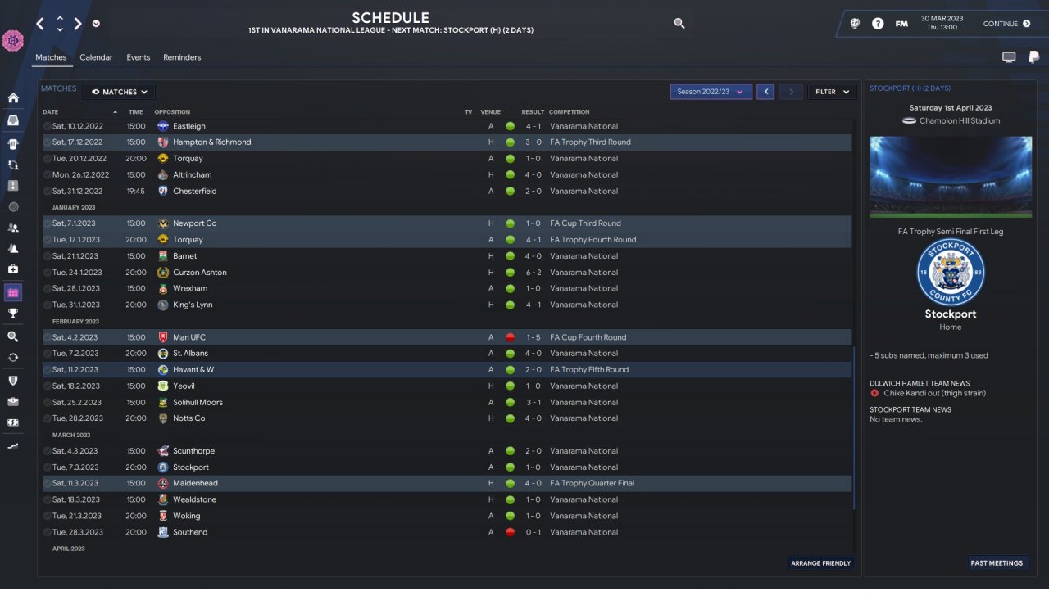Click the Scunthorpe club crest icon
This screenshot has width=1049, height=614.
(x=163, y=451)
